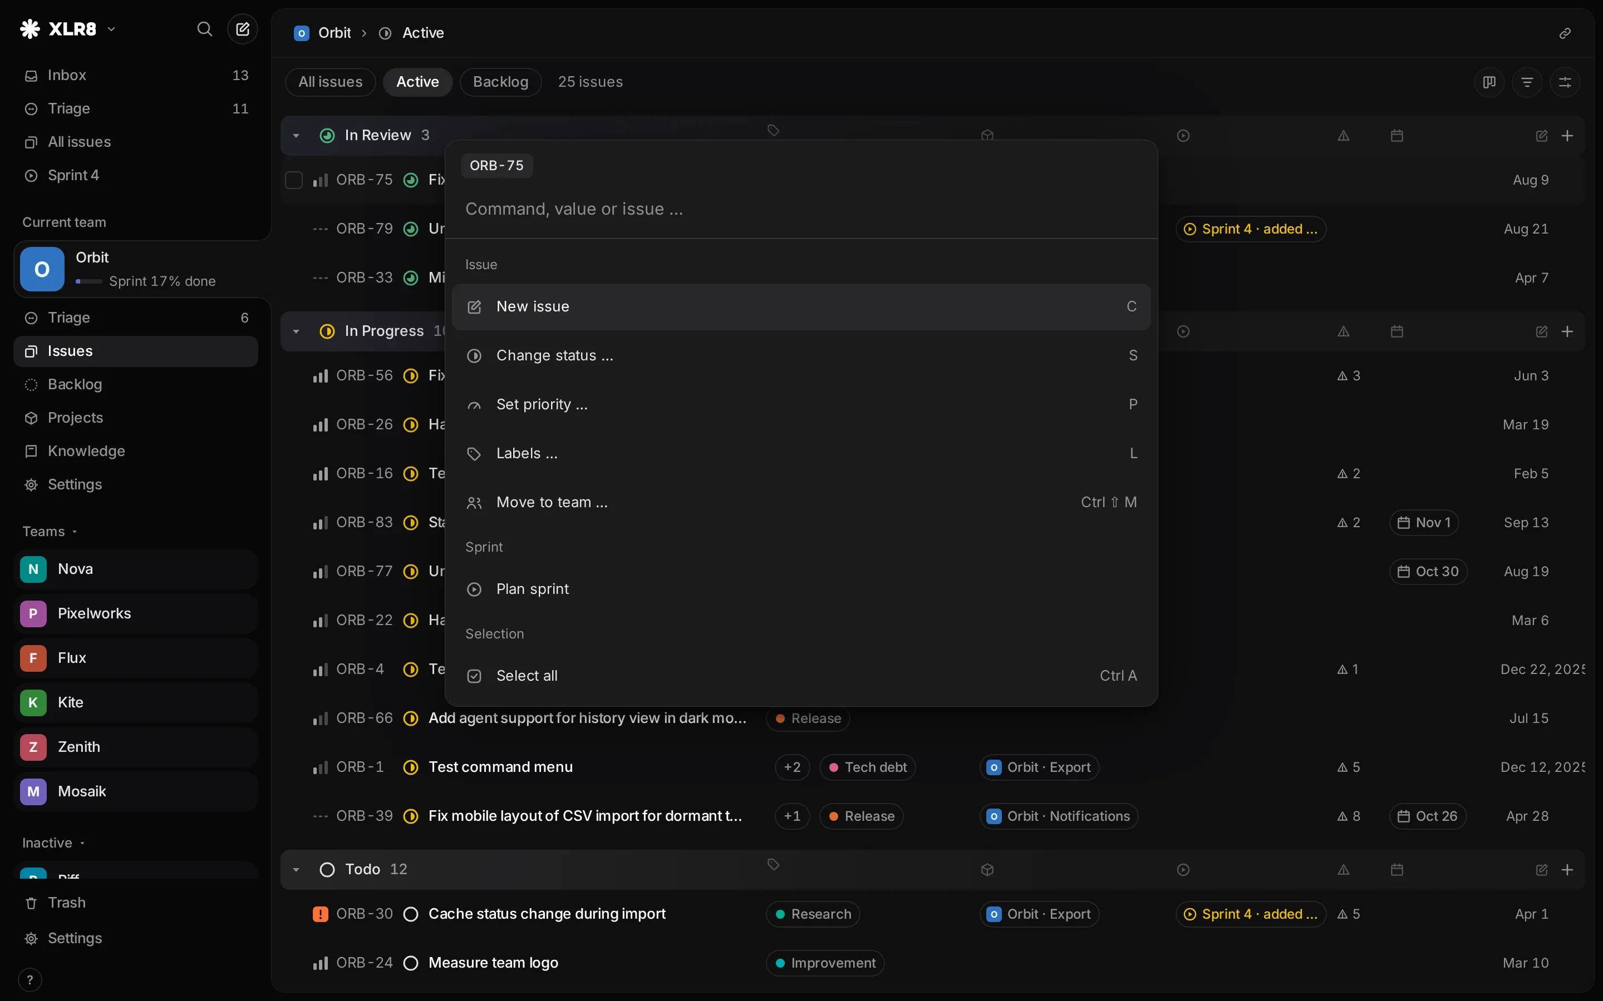Click the plus icon in In Review header

[1567, 136]
